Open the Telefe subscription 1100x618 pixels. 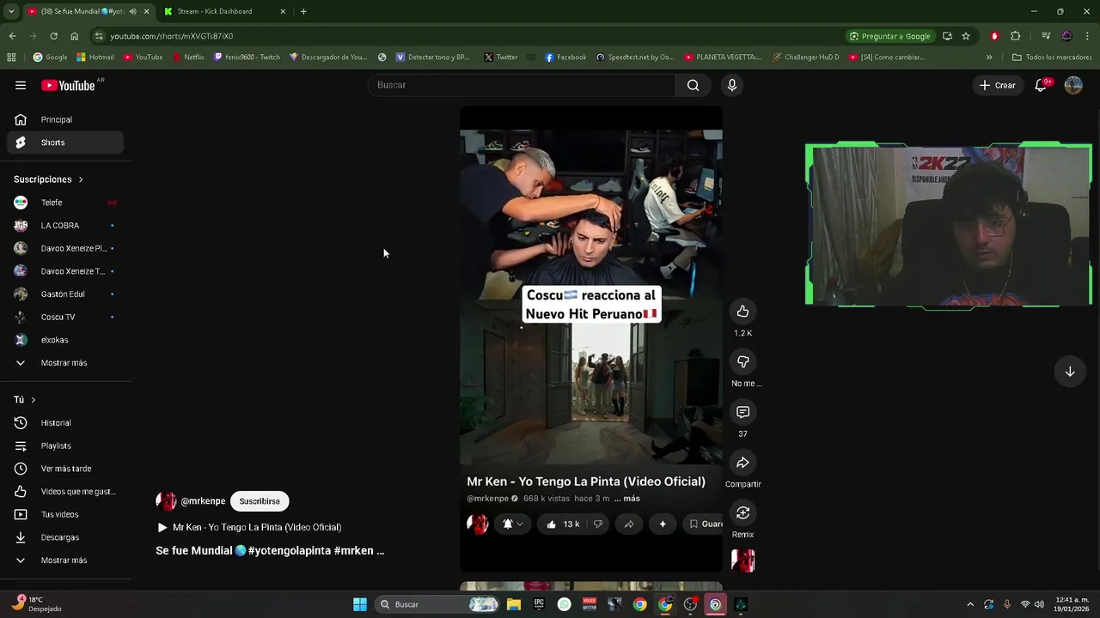tap(65, 203)
